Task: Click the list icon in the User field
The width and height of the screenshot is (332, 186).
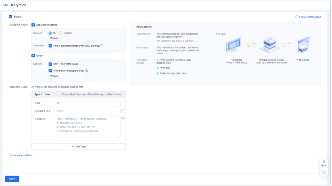Action: click(x=117, y=103)
